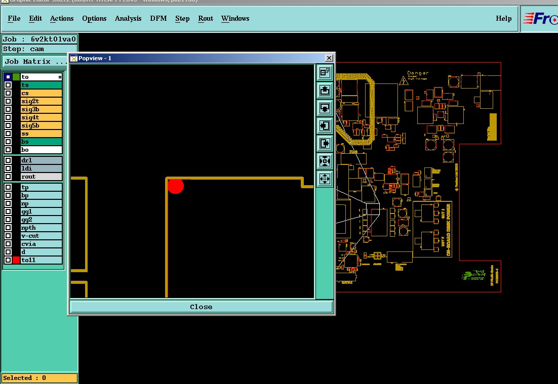
Task: Toggle the checkbox for layer v-cut
Action: coord(8,236)
